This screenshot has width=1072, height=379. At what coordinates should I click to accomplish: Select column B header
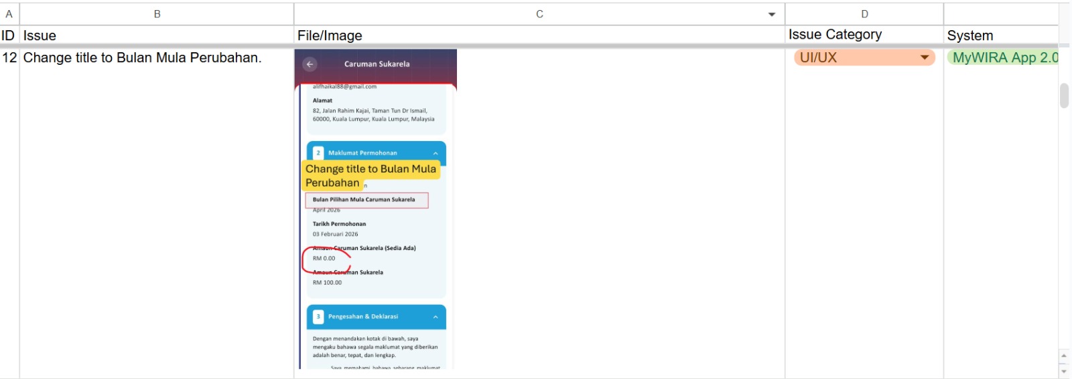coord(157,14)
